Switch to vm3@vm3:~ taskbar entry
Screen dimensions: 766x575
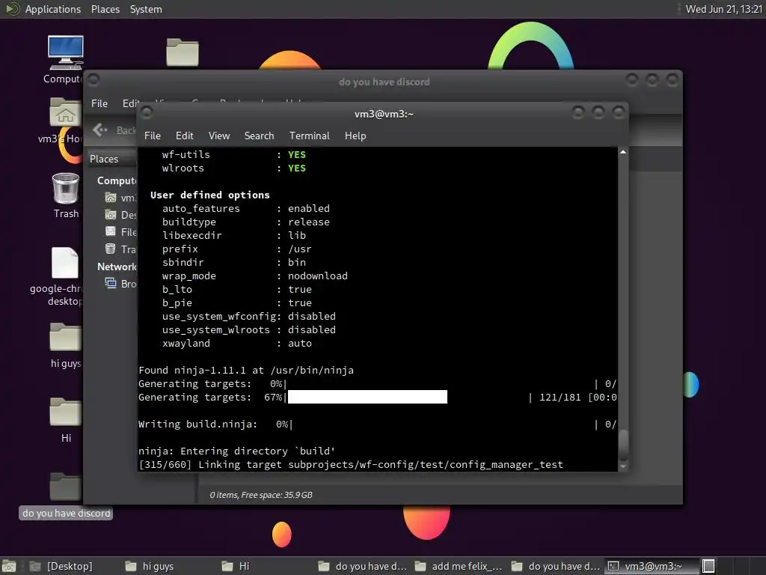(x=652, y=566)
